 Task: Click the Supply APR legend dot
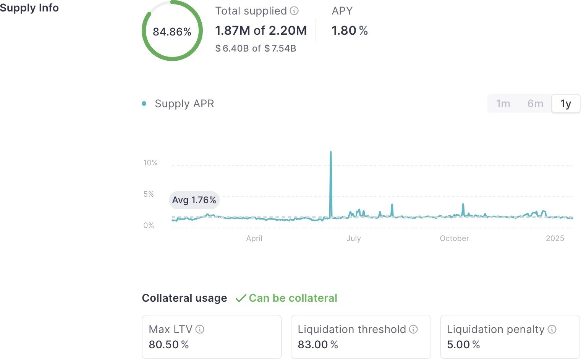pos(144,103)
